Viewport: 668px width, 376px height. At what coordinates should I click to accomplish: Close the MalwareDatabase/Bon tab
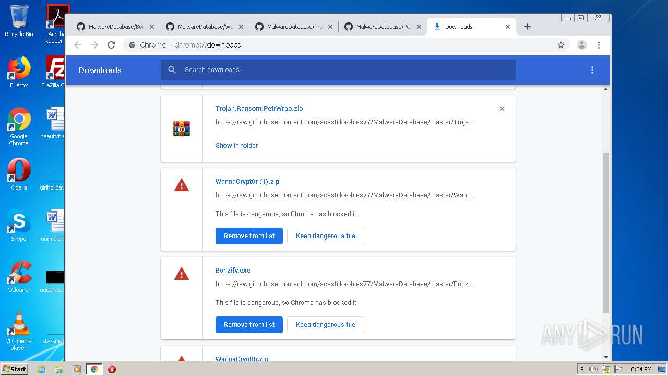[x=152, y=27]
